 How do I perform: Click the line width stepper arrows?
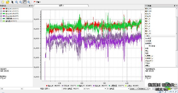click(x=153, y=89)
